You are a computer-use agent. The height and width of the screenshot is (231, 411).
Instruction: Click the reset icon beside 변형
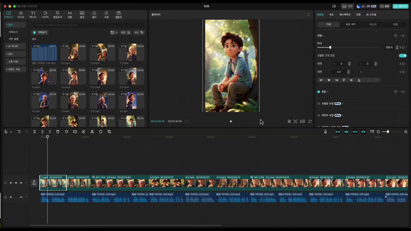(395, 36)
